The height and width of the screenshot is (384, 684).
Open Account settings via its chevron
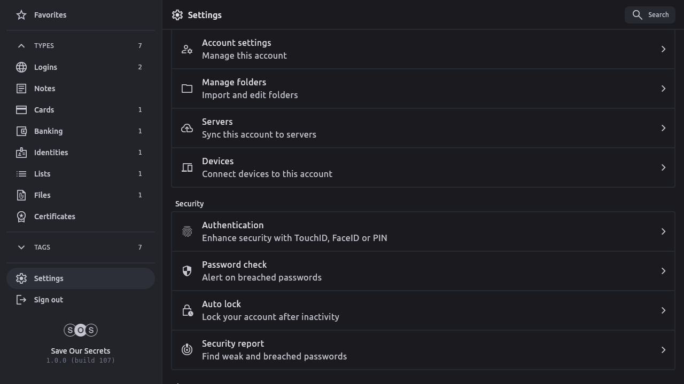point(663,49)
